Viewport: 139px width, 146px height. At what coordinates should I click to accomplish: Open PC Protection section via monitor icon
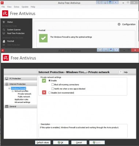pyautogui.click(x=7, y=78)
